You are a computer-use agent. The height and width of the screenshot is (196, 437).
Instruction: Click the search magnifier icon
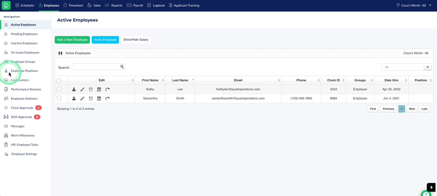click(122, 67)
